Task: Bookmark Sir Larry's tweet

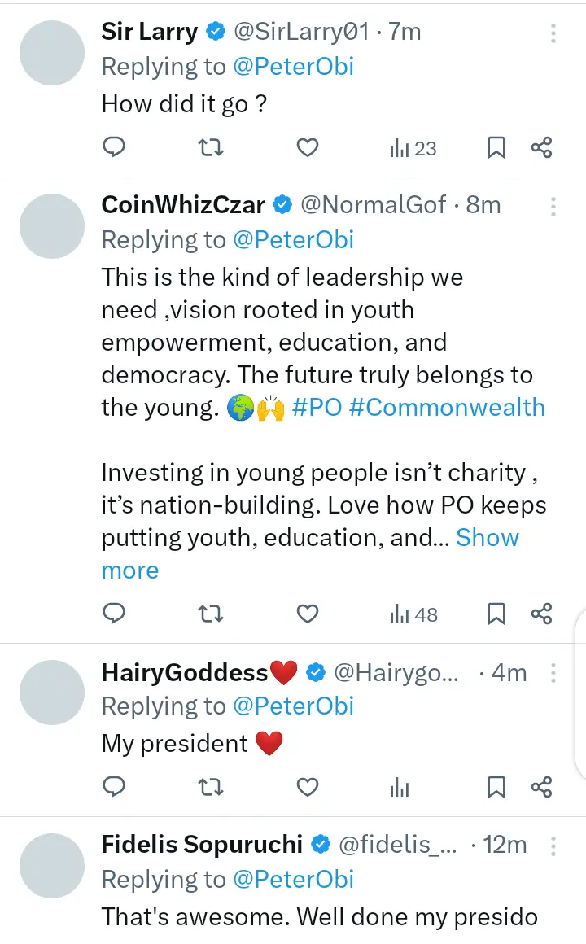Action: pyautogui.click(x=496, y=147)
